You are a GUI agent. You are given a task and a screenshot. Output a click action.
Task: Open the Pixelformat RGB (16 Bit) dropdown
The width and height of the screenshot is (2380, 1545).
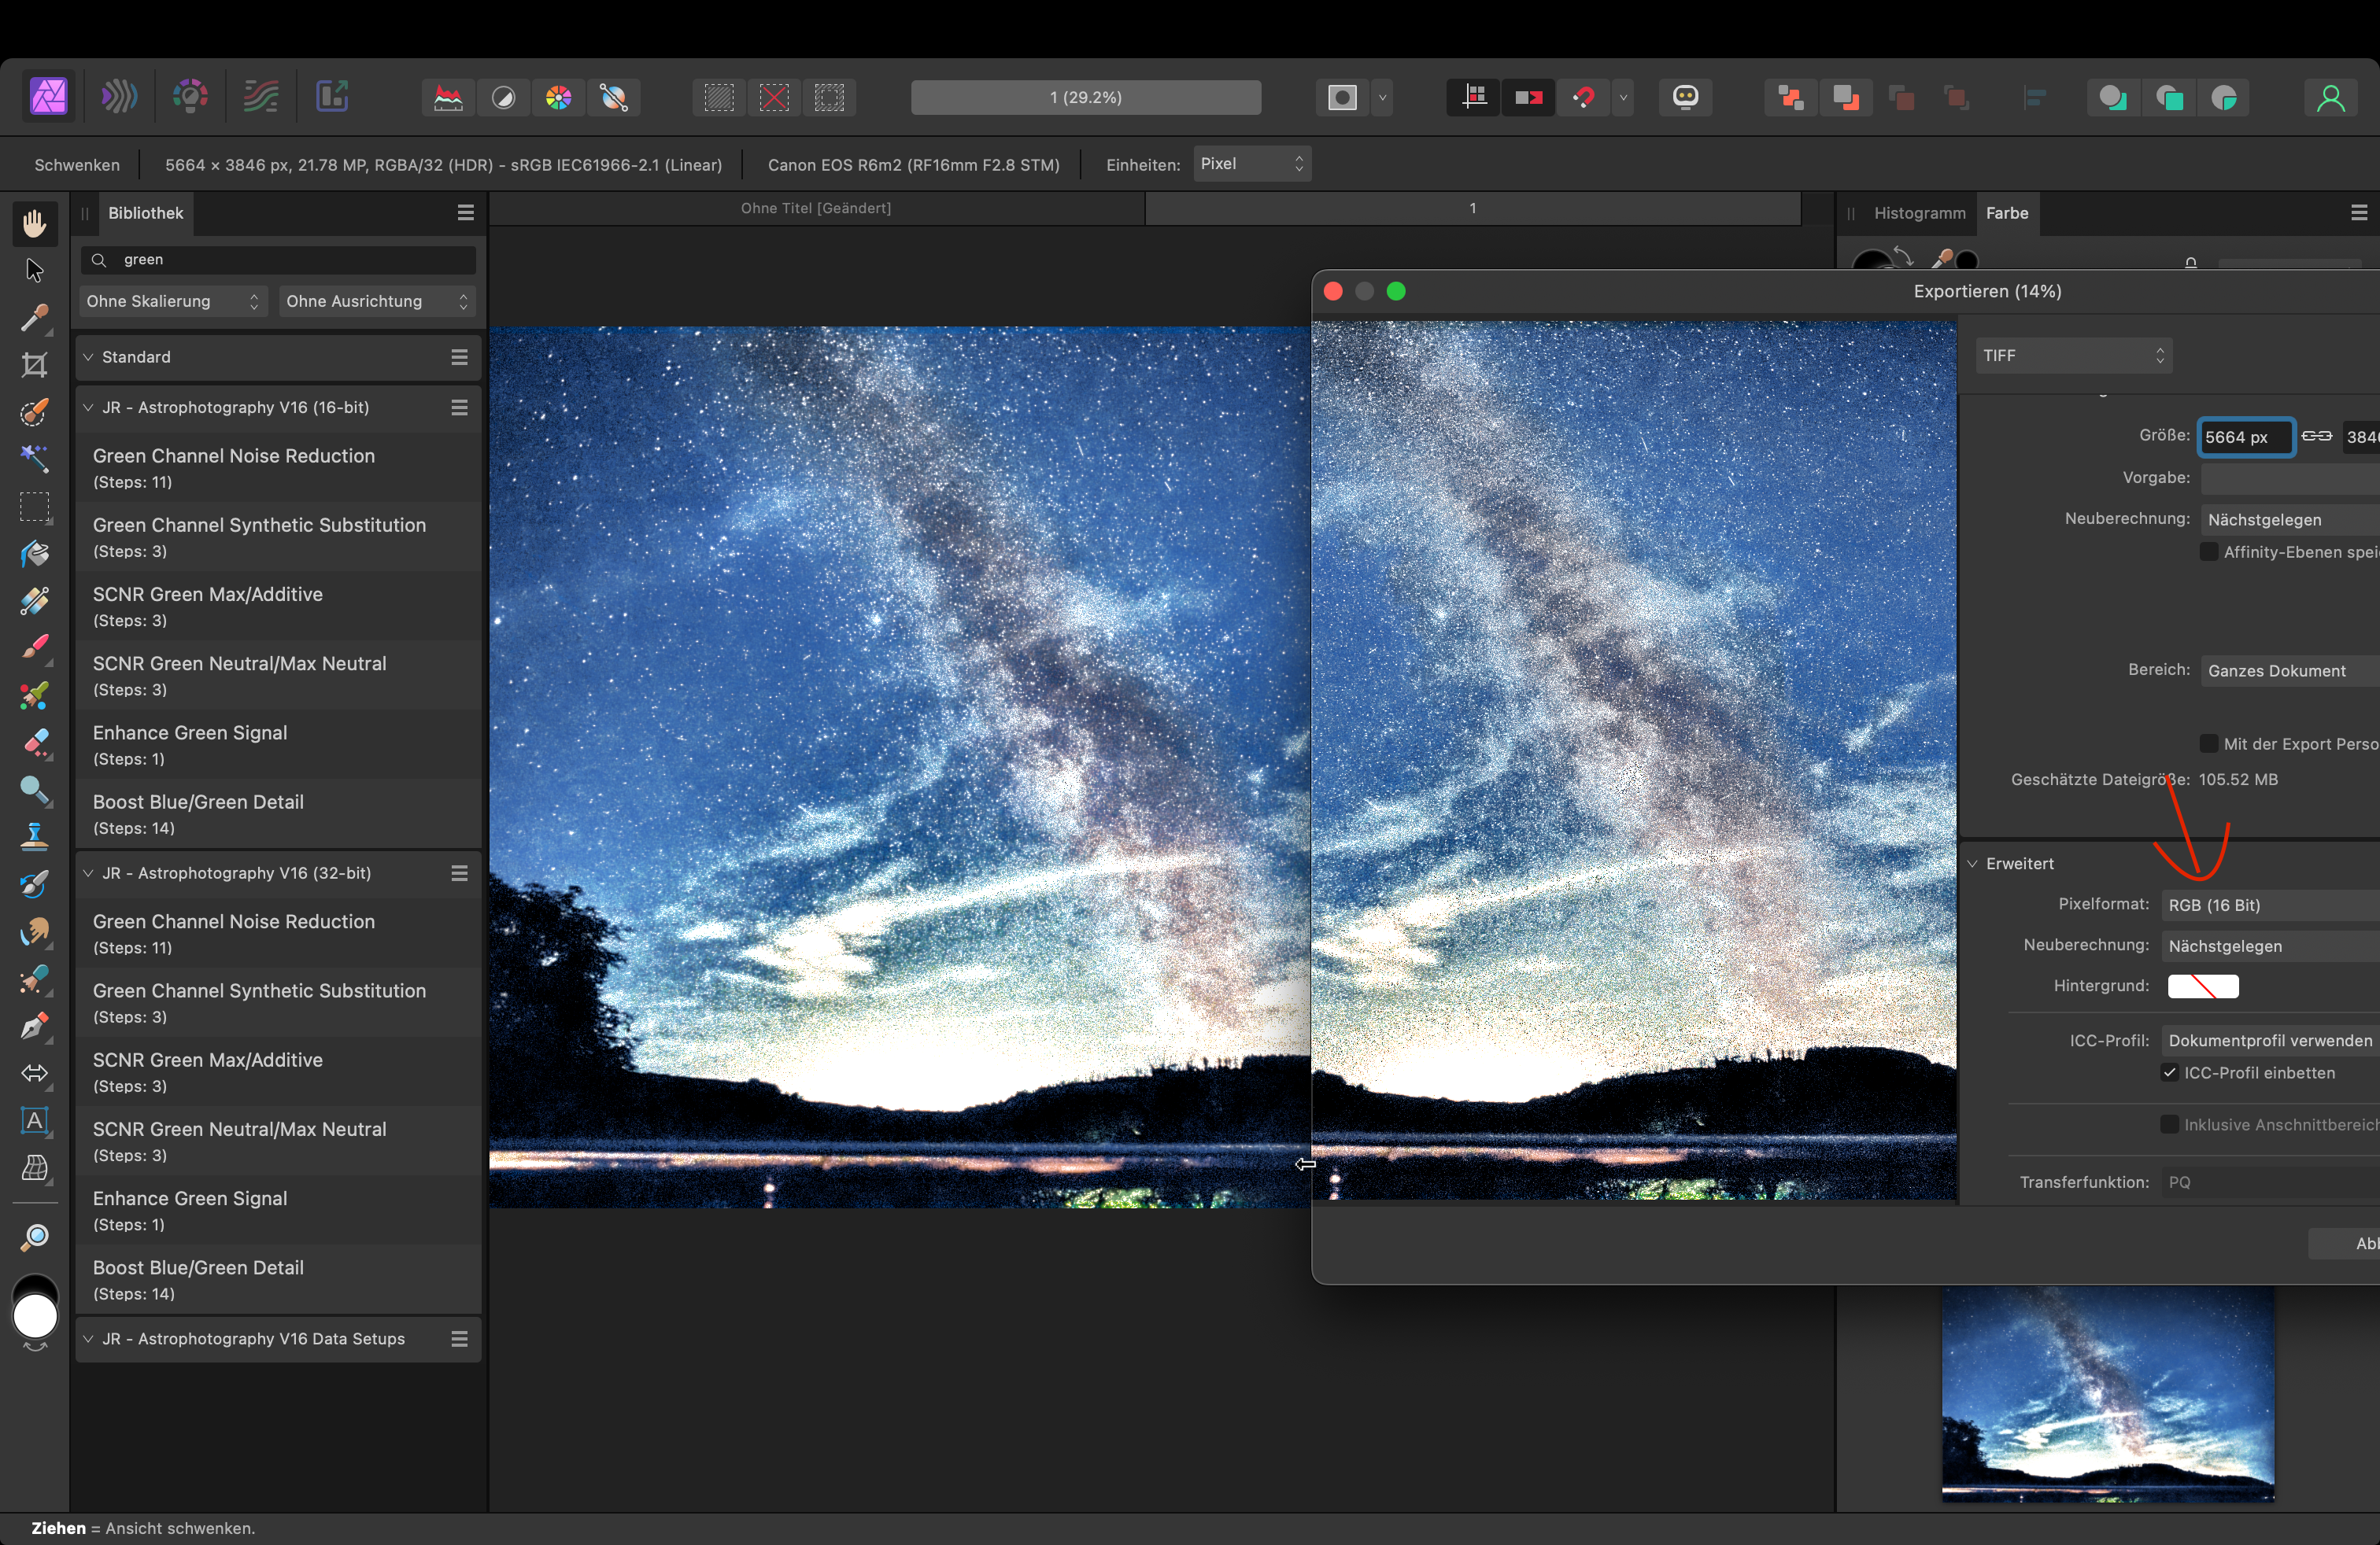[x=2270, y=905]
